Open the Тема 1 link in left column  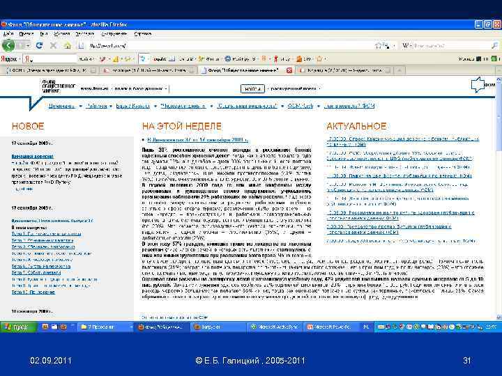tap(47, 234)
